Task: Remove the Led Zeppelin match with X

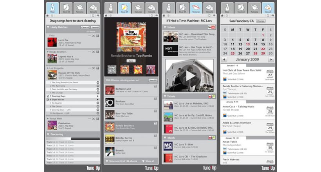Action: click(x=93, y=68)
